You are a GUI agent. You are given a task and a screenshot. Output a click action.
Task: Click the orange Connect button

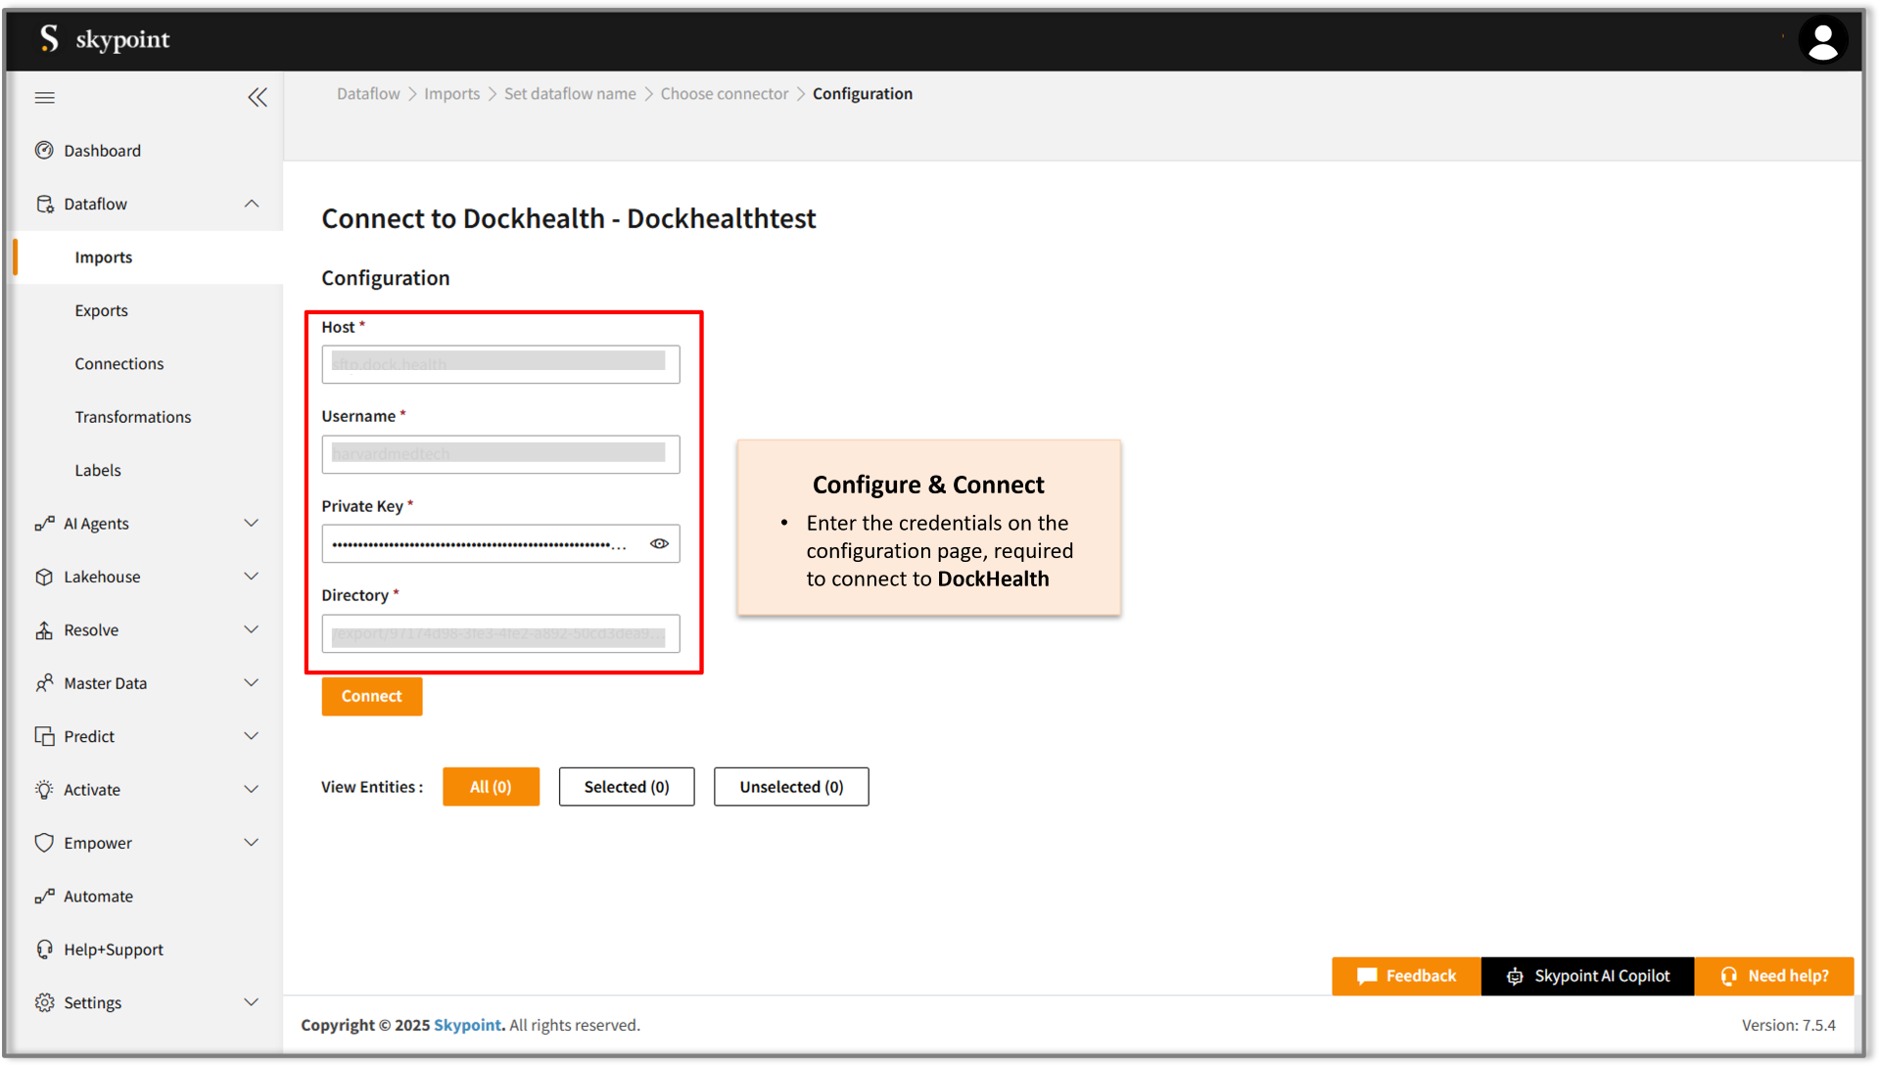pos(372,696)
